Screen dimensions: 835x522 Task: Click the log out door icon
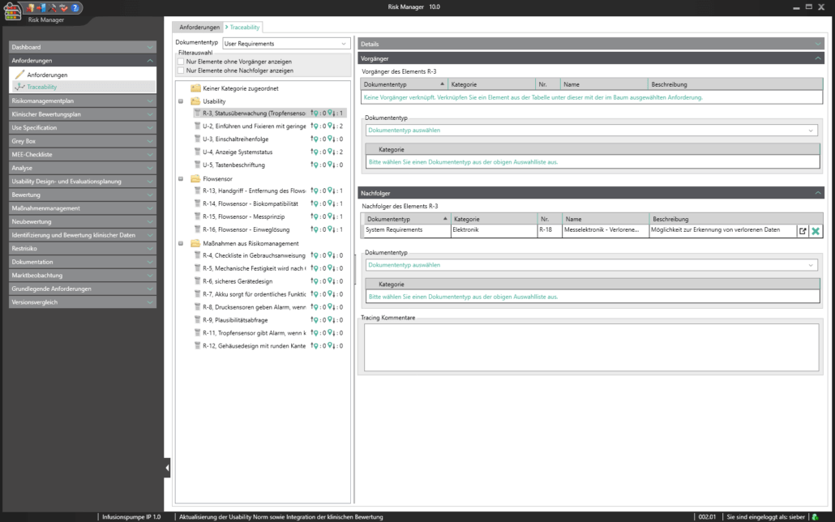pos(41,7)
